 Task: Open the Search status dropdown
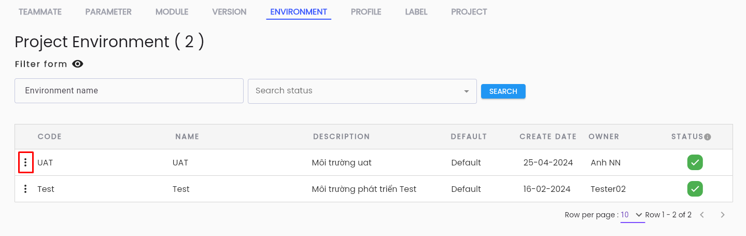(362, 91)
